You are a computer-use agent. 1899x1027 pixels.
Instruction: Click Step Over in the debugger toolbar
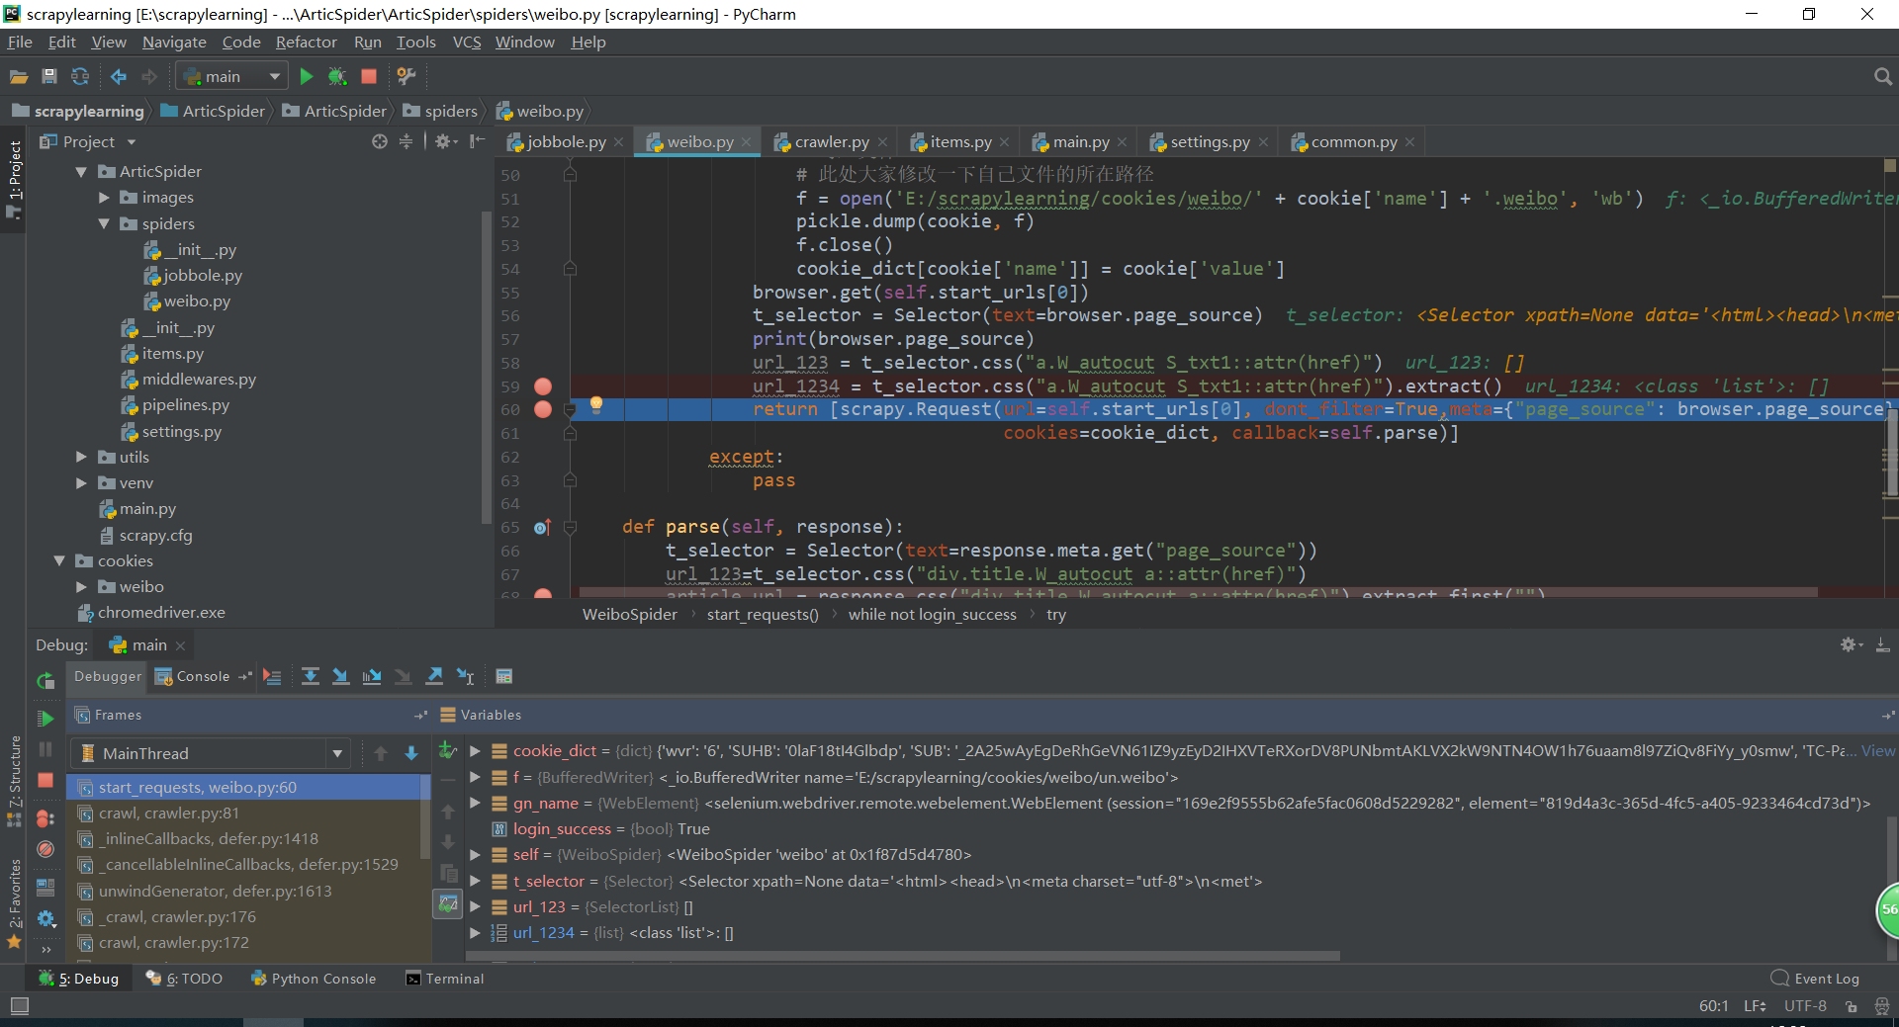[311, 676]
